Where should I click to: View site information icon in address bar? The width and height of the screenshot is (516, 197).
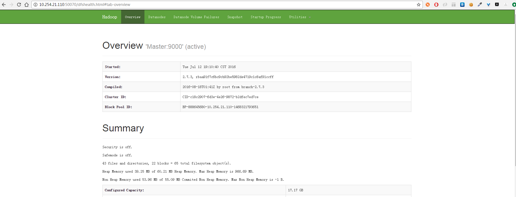(35, 5)
